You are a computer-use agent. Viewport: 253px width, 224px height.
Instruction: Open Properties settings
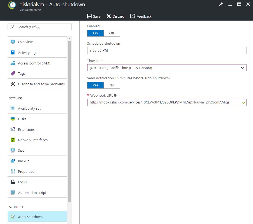click(37, 171)
